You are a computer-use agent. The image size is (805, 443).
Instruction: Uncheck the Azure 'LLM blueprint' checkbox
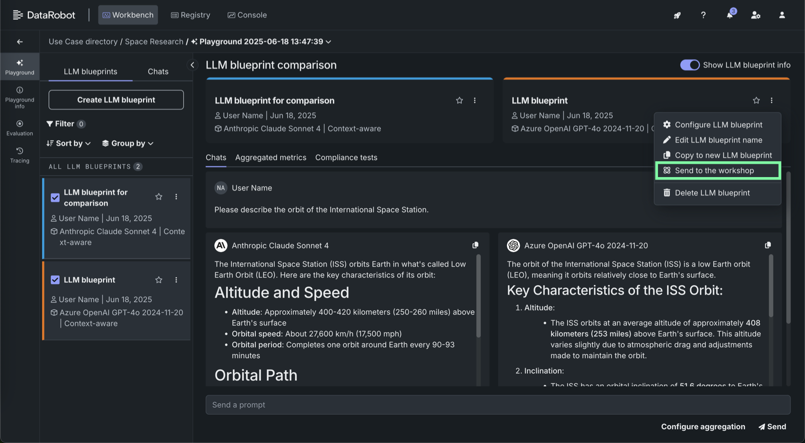(55, 280)
